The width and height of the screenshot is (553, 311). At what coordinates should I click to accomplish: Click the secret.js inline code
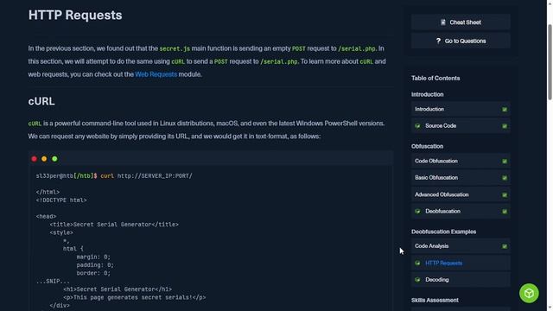tap(175, 48)
